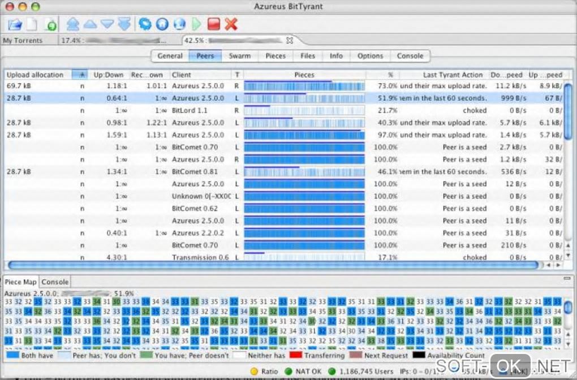Image resolution: width=577 pixels, height=380 pixels.
Task: Move torrent to bottom with double-down arrow
Action: [x=124, y=24]
